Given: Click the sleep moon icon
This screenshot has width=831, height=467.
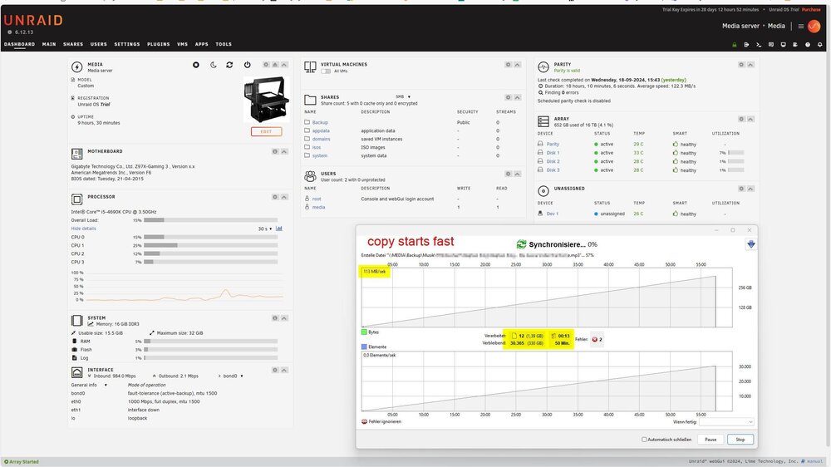Looking at the screenshot, I should [213, 65].
